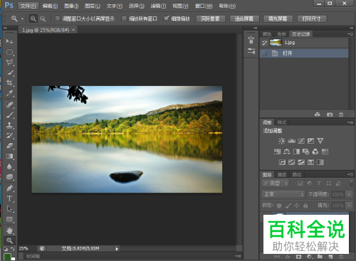
Task: Uncheck the 细微缩放 checkbox
Action: tap(167, 18)
